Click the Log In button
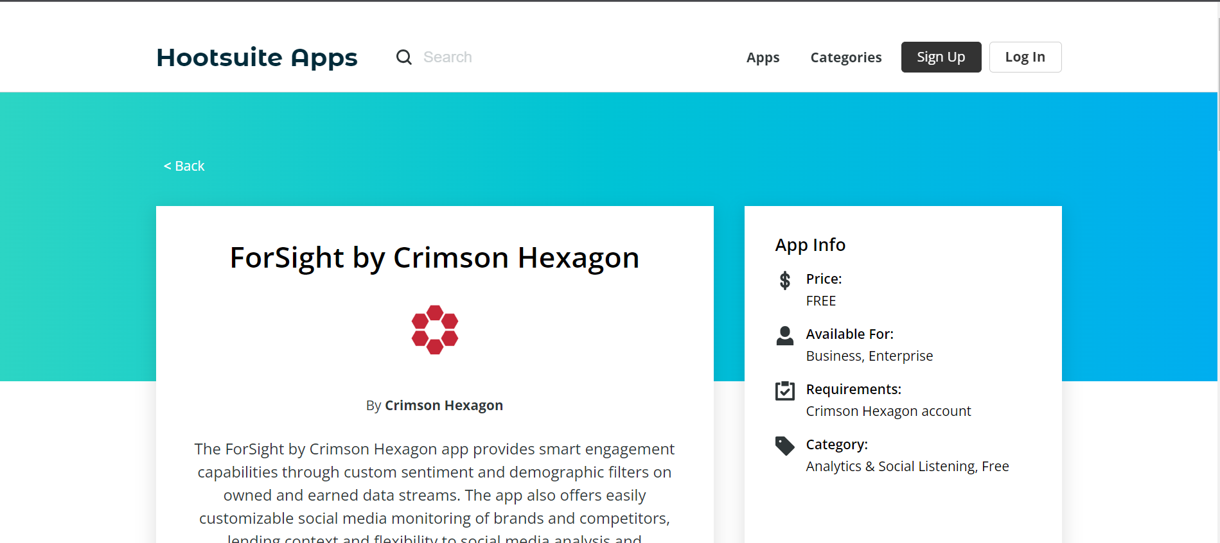Screen dimensions: 1220x543 [1025, 57]
